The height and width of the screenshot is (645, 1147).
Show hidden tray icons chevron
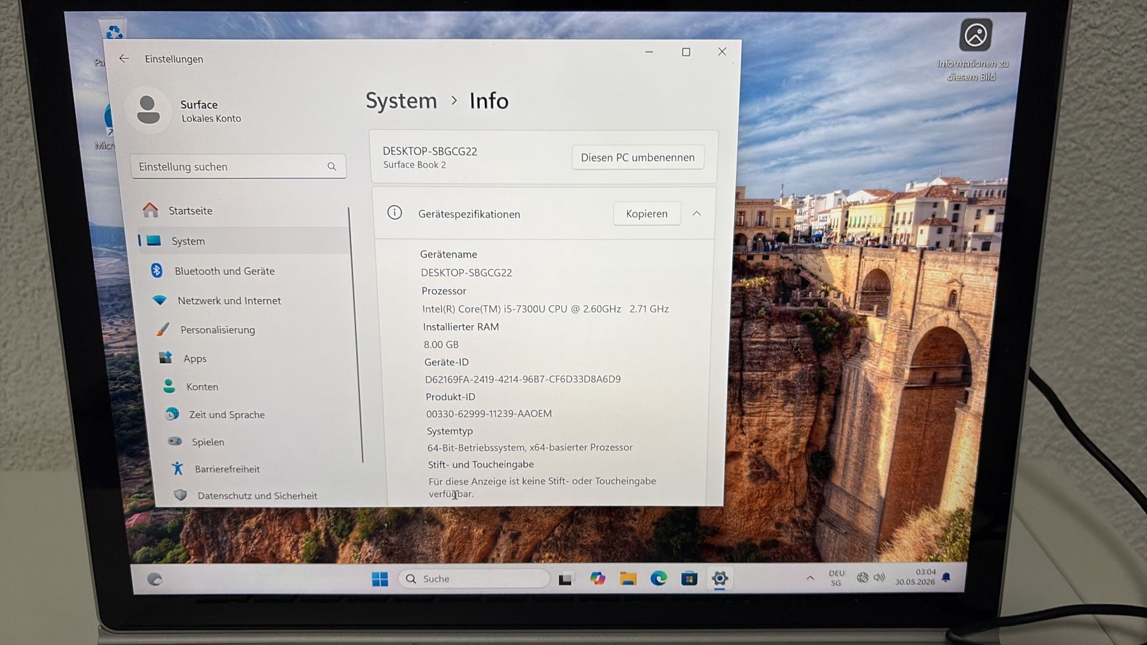(810, 578)
